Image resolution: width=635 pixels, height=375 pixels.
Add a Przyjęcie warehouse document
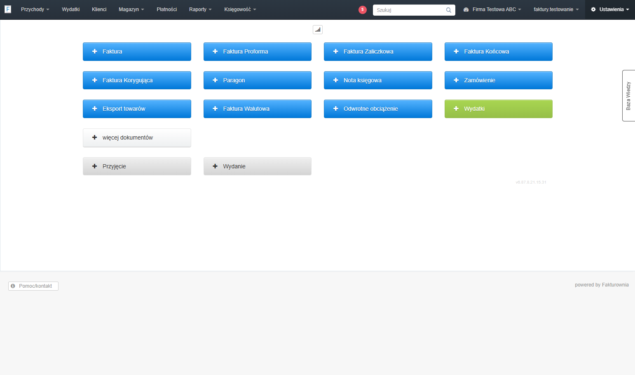click(137, 166)
